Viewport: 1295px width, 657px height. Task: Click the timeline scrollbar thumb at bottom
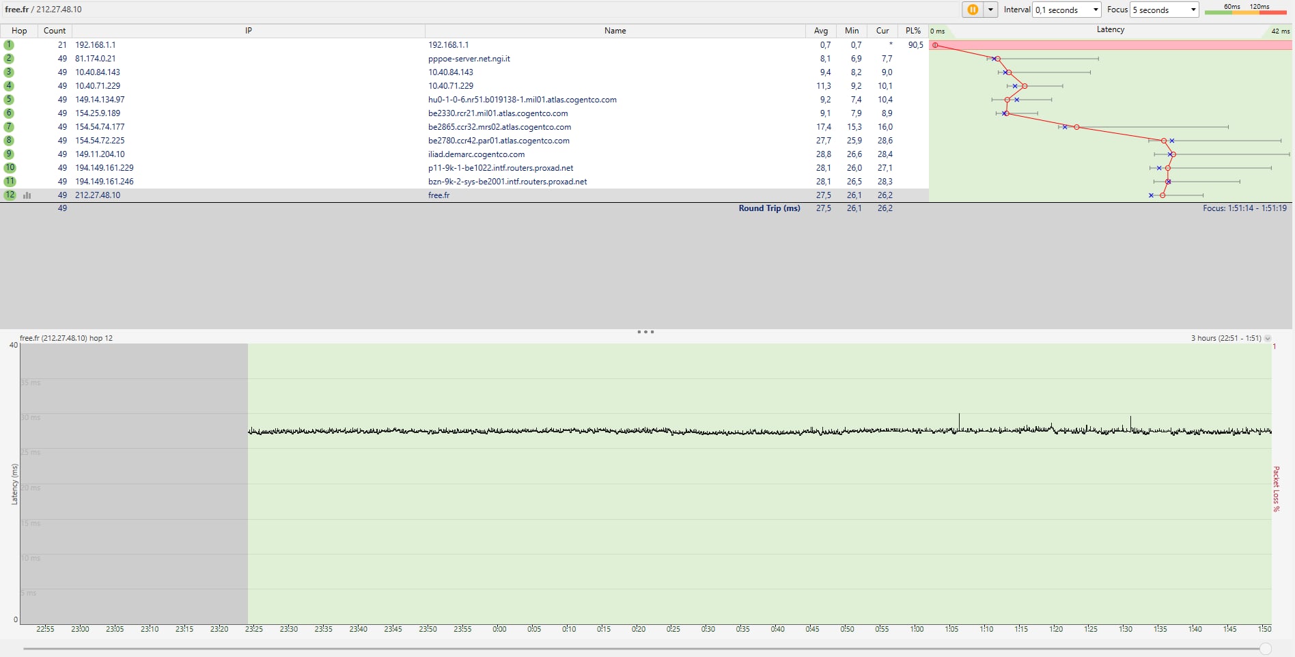1265,648
